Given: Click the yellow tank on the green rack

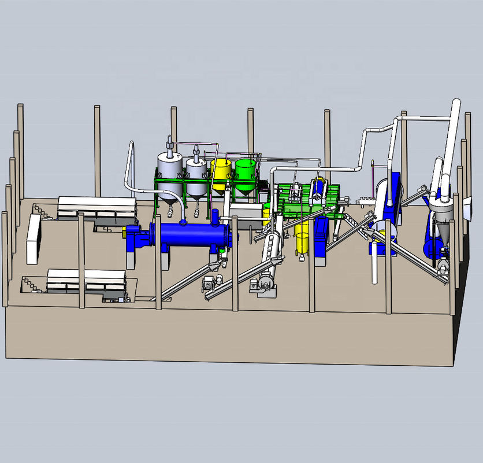Looking at the screenshot, I should (x=221, y=175).
